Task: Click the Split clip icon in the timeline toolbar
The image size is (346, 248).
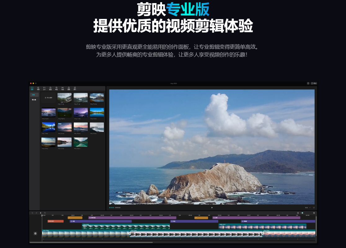Action: point(41,213)
